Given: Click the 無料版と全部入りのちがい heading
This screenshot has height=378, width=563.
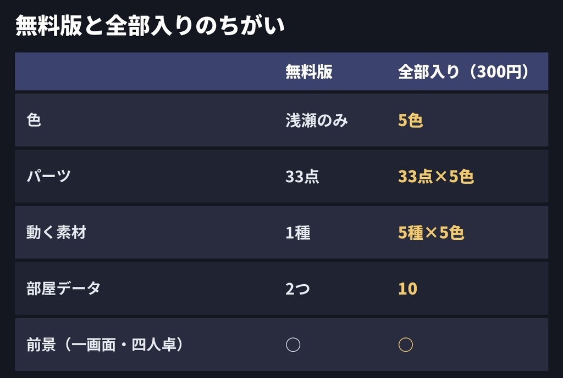Looking at the screenshot, I should click(x=150, y=25).
